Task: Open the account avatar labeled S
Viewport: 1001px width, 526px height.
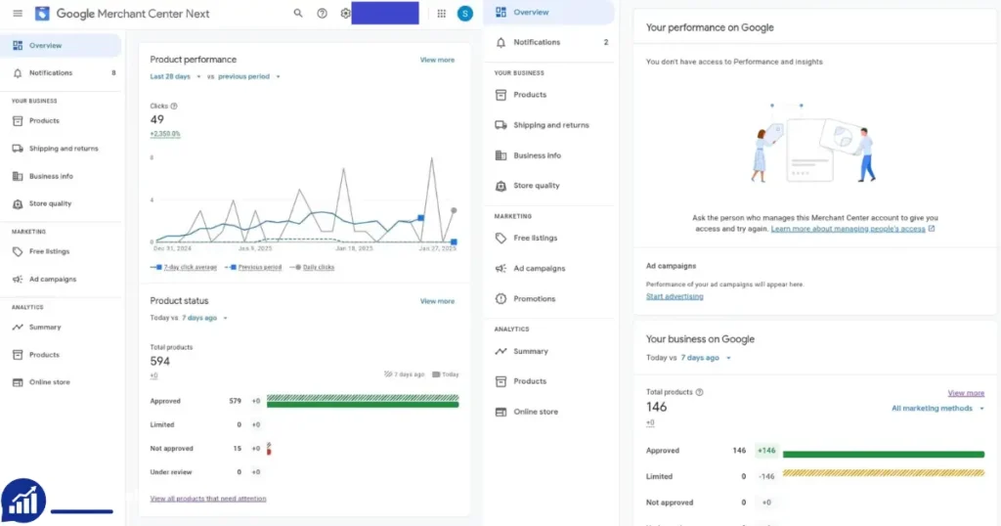Action: point(464,14)
